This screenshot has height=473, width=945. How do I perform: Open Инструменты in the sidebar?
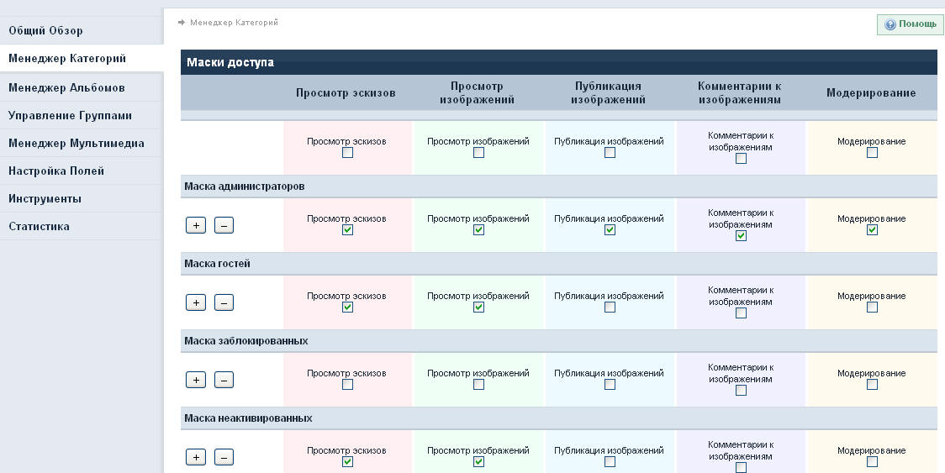pos(45,198)
